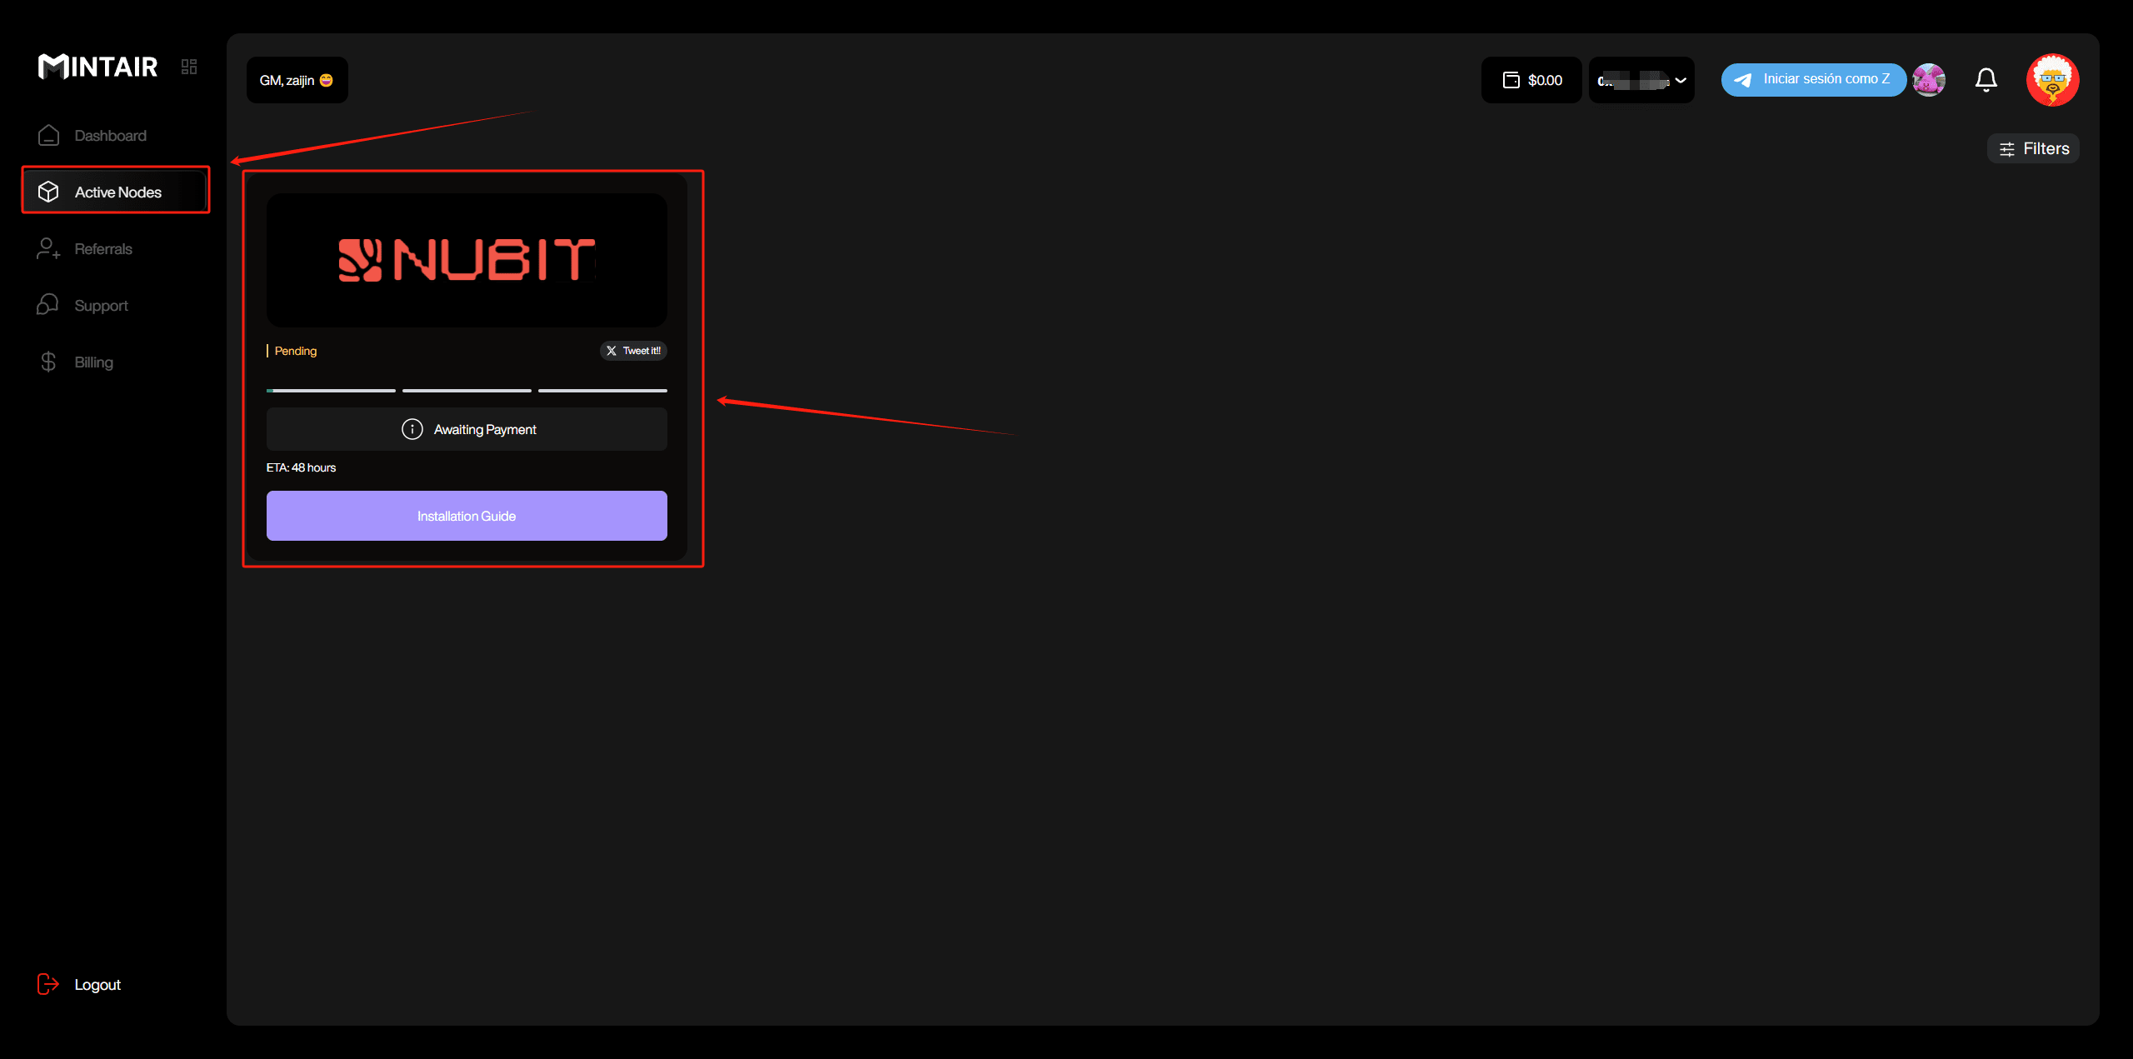Click the Mintair logo
The width and height of the screenshot is (2133, 1059).
click(x=97, y=67)
